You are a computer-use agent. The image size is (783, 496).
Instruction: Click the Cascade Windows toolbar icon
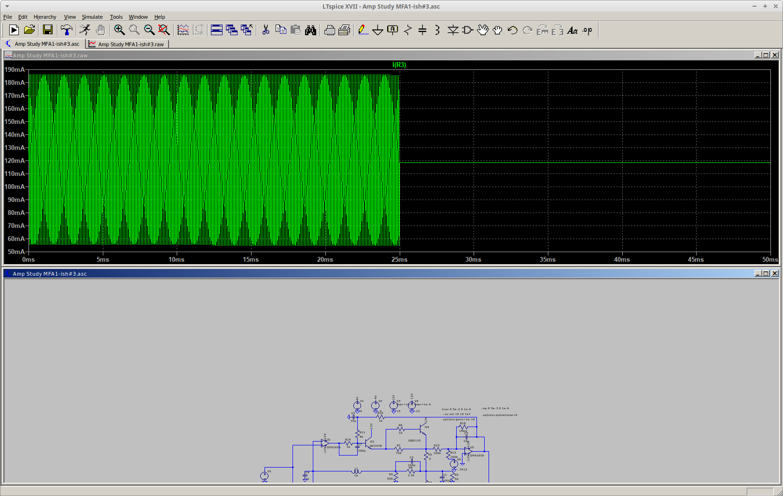232,30
